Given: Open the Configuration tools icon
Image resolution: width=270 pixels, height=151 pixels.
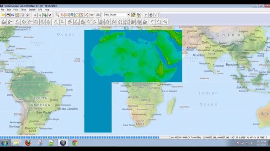Looking at the screenshot, I should tap(27, 15).
